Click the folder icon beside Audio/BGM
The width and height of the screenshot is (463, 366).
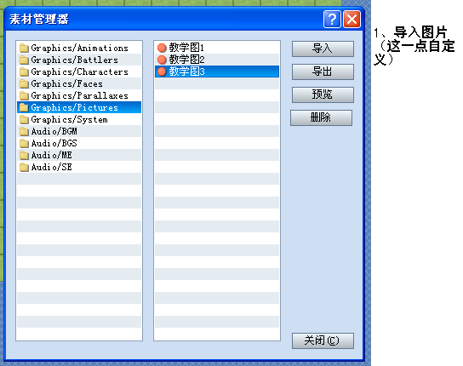(24, 131)
